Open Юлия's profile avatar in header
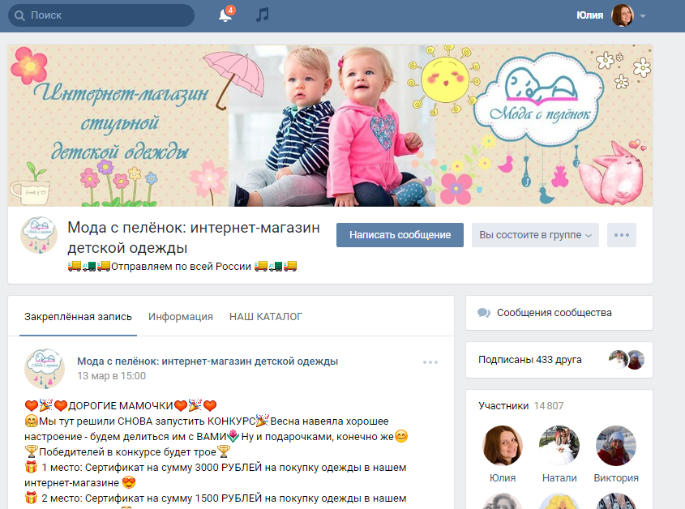The height and width of the screenshot is (509, 685). (x=623, y=15)
